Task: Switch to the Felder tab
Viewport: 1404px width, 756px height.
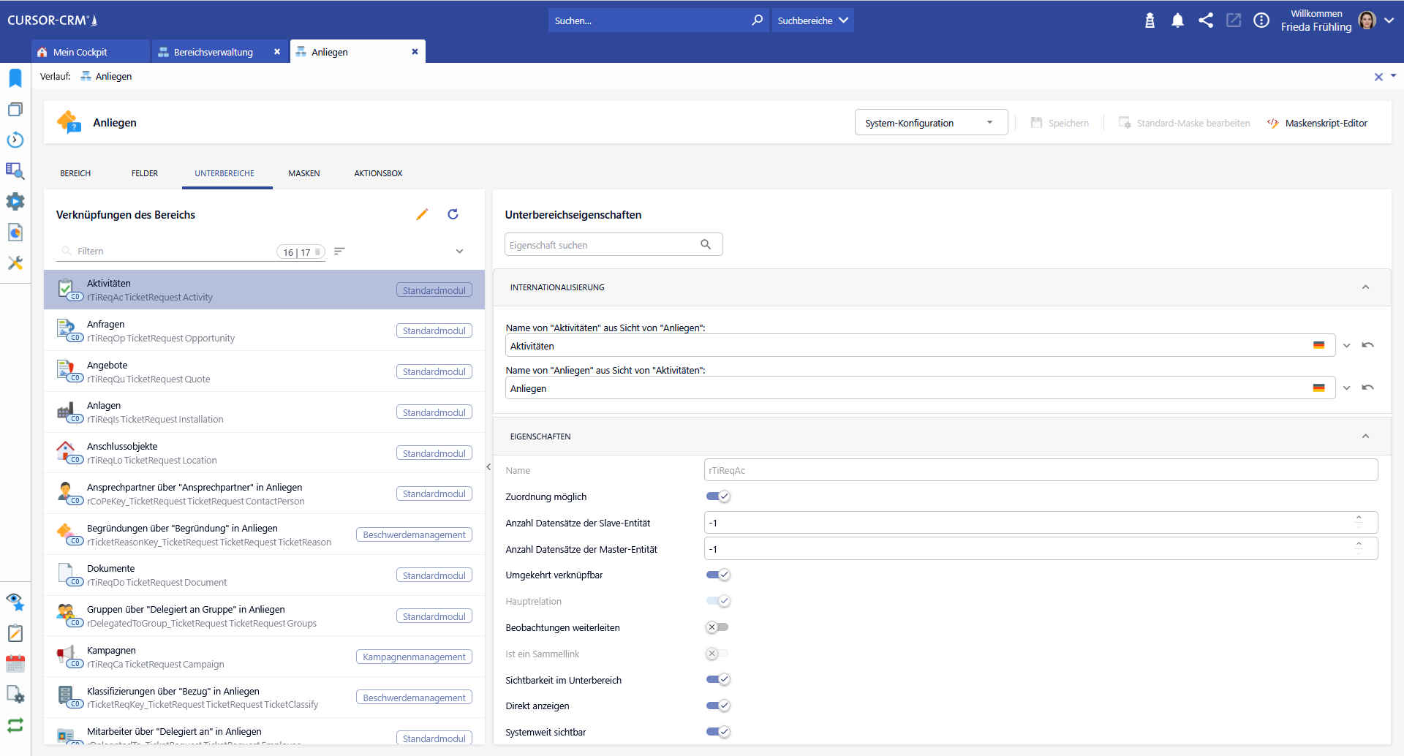Action: (145, 173)
